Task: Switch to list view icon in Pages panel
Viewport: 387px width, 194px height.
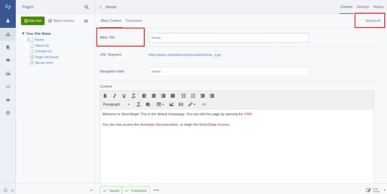Action: (x=86, y=21)
